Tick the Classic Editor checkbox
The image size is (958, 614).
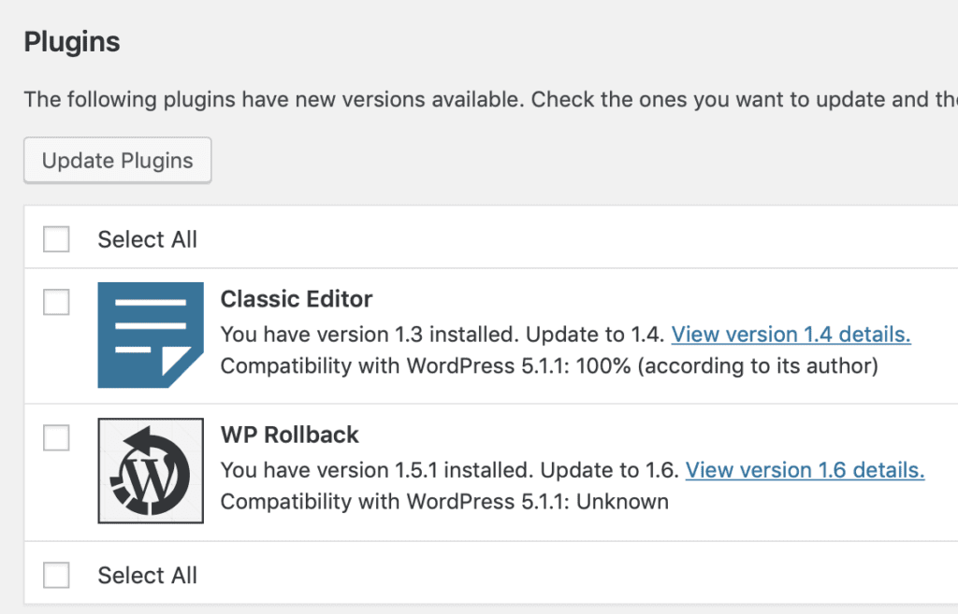(x=56, y=302)
